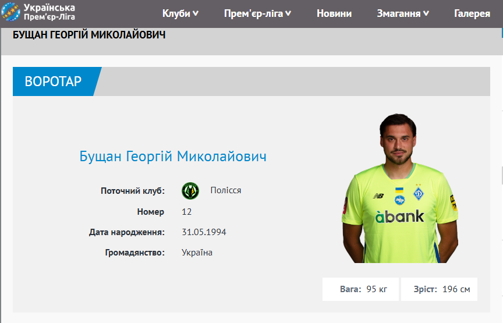
Task: Expand the Прем'єр-ліга dropdown menu
Action: tap(257, 13)
